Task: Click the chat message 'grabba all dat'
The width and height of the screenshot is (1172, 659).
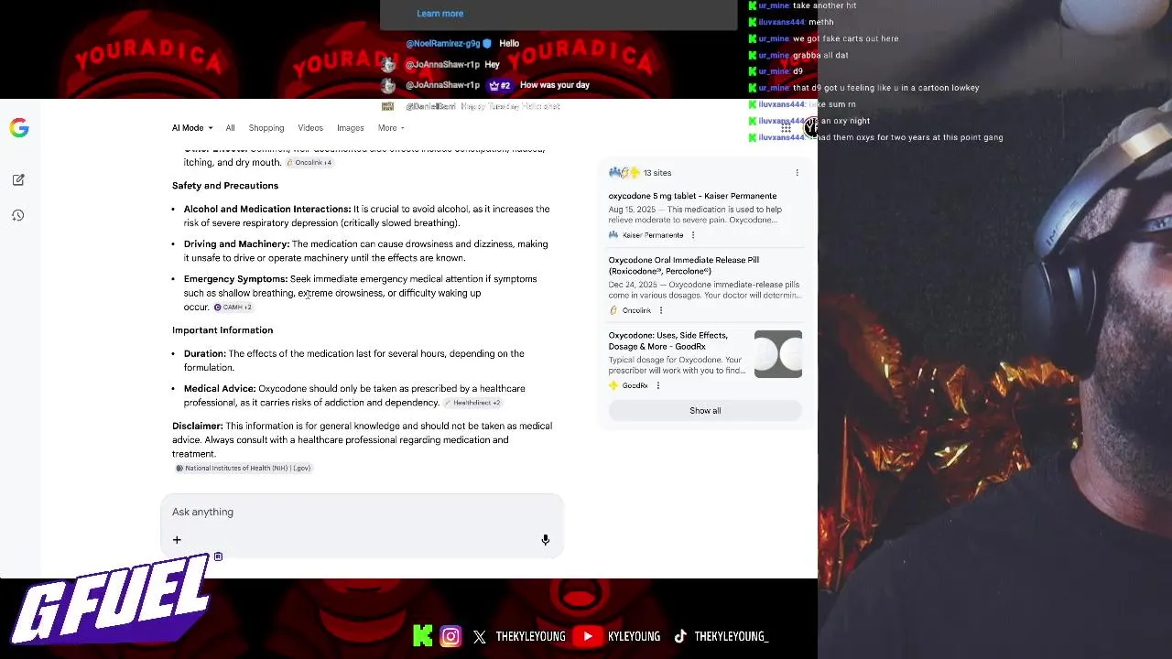Action: [x=820, y=55]
